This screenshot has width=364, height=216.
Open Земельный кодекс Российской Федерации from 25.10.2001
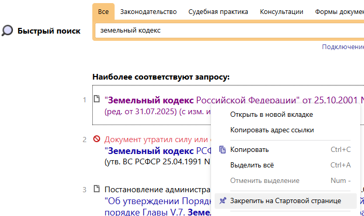156,100
